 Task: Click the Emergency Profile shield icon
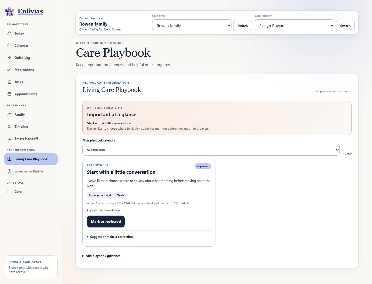(x=9, y=171)
